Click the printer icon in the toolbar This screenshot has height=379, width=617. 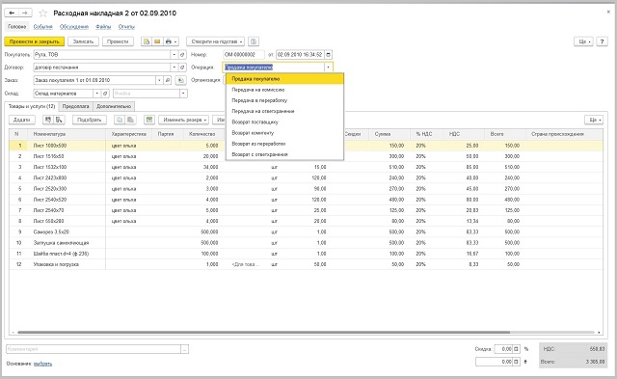pyautogui.click(x=169, y=41)
